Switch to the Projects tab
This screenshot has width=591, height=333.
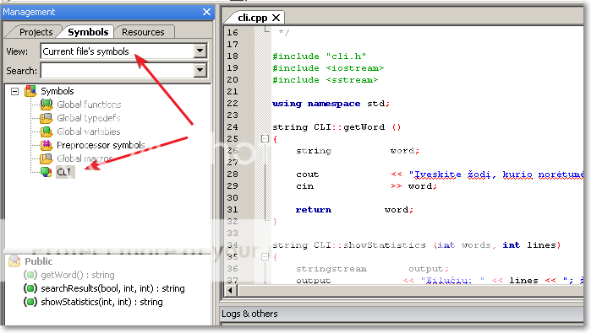36,32
